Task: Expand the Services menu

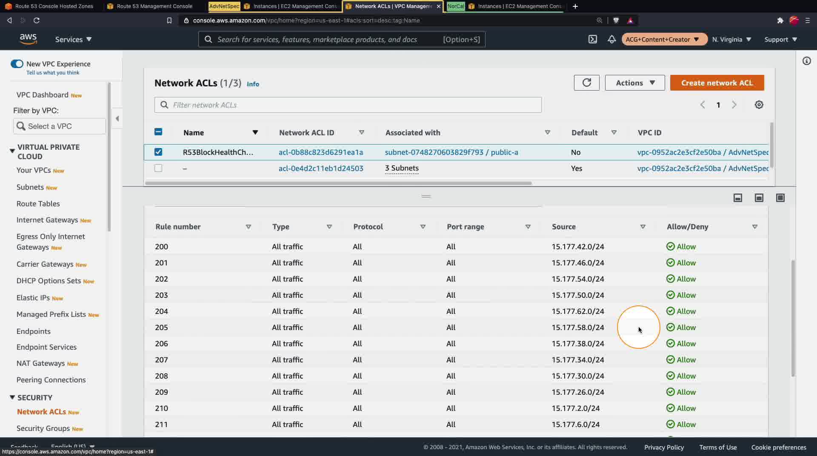Action: (73, 40)
